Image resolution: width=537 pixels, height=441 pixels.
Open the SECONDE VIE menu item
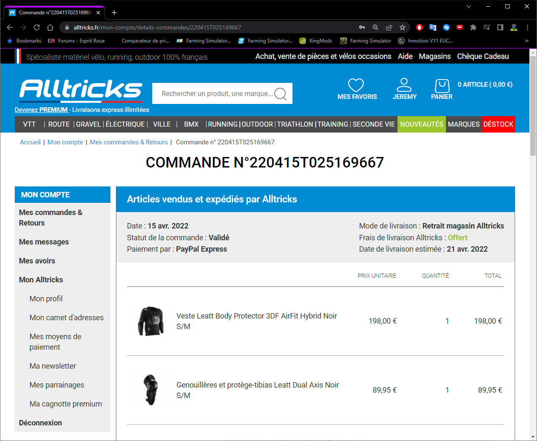click(374, 125)
